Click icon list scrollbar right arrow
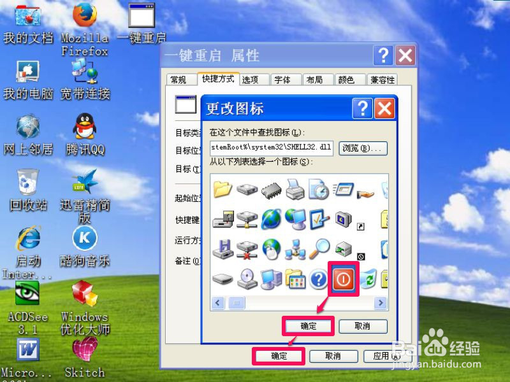The height and width of the screenshot is (382, 510). tap(381, 303)
